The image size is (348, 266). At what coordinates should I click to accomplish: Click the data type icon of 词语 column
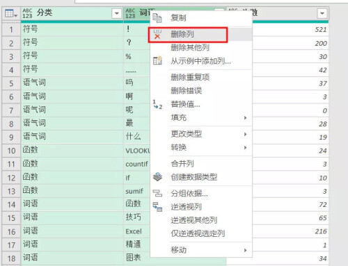[130, 13]
